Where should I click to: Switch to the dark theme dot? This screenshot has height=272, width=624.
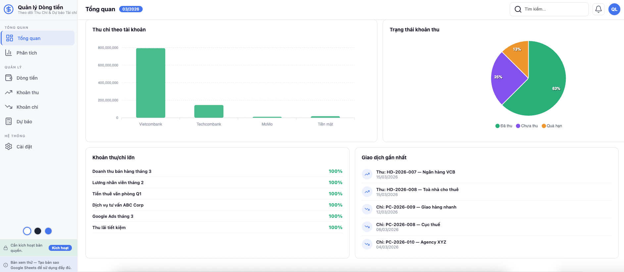pyautogui.click(x=38, y=231)
